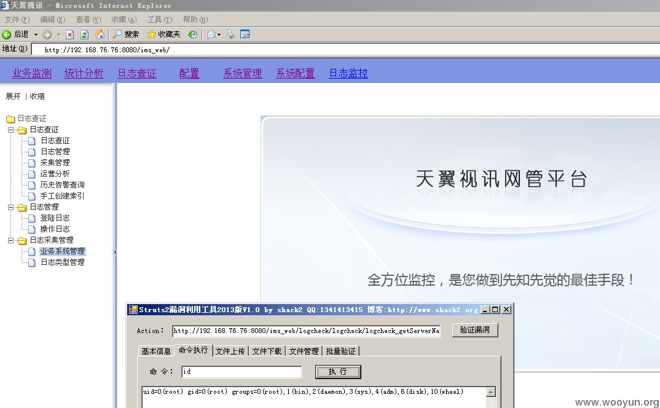Click 收缩 to collapse the tree
This screenshot has height=408, width=660.
click(37, 96)
